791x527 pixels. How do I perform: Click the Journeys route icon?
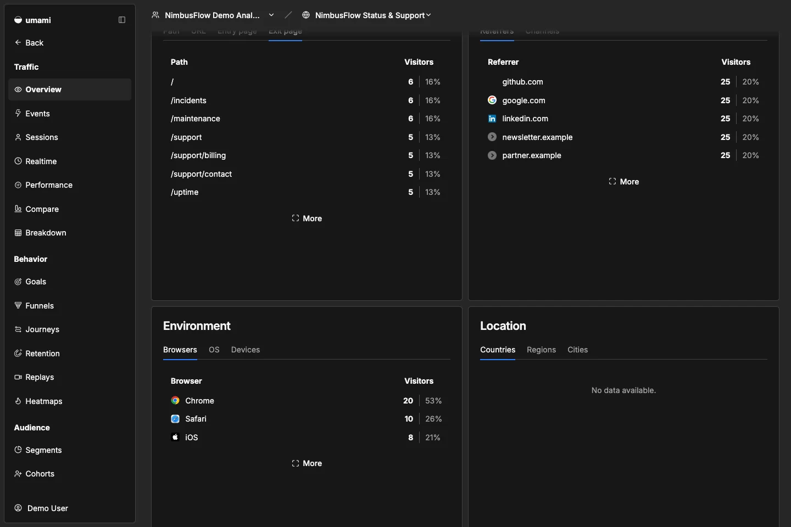(x=18, y=329)
